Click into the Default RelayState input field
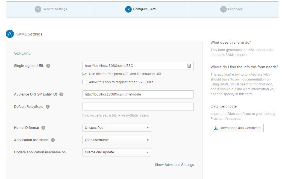This screenshot has height=179, width=282. [138, 107]
